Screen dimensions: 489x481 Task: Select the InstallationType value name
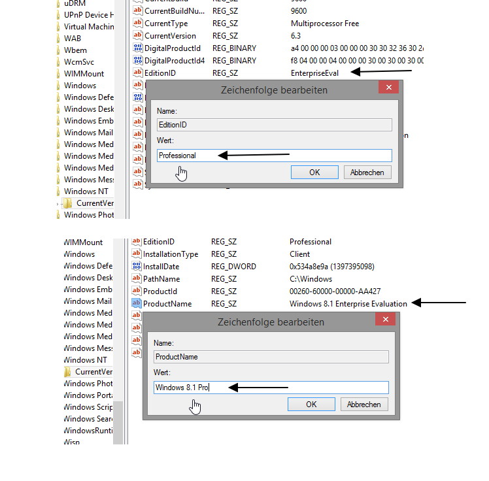pyautogui.click(x=171, y=254)
